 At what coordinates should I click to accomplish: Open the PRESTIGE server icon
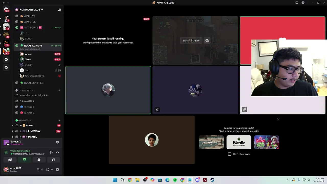6,35
